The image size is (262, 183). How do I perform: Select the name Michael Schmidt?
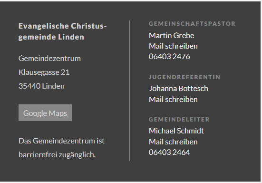click(x=176, y=131)
